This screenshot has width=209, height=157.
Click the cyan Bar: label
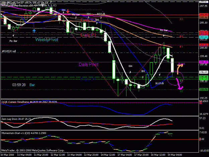32,85
